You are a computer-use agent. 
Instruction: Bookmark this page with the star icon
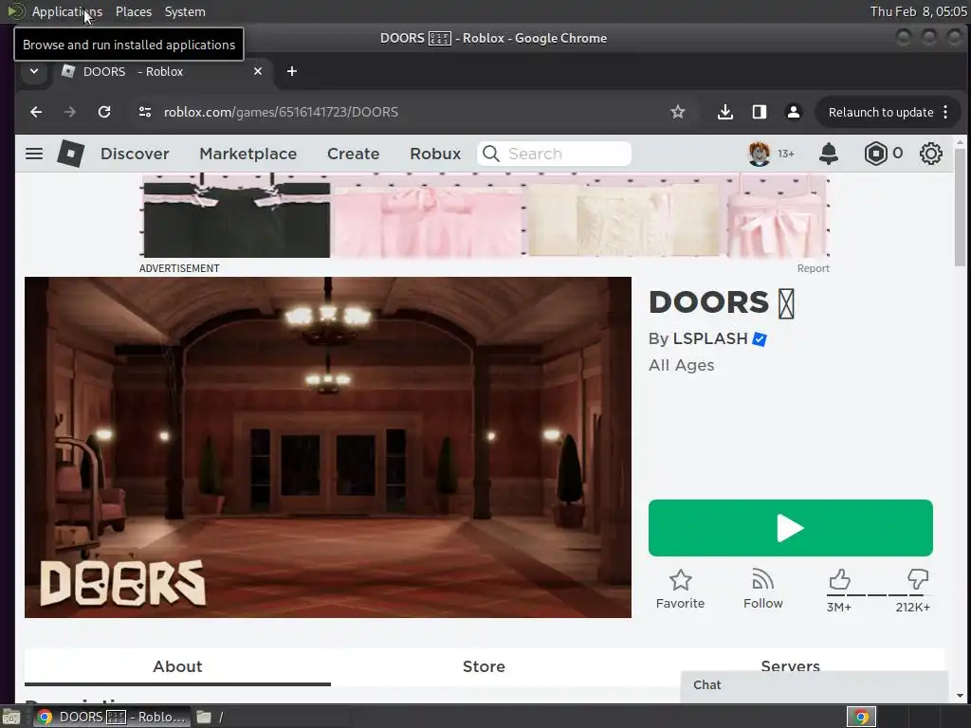click(677, 112)
